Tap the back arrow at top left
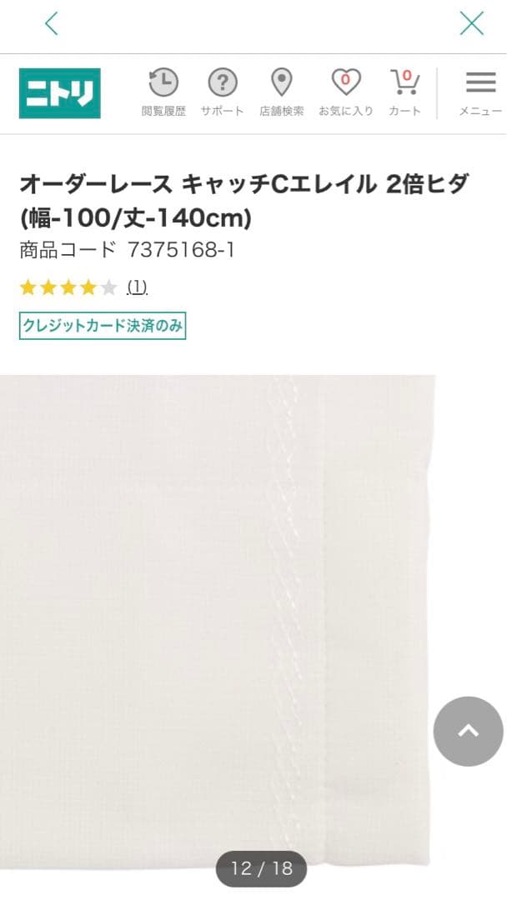This screenshot has height=900, width=507. [52, 23]
